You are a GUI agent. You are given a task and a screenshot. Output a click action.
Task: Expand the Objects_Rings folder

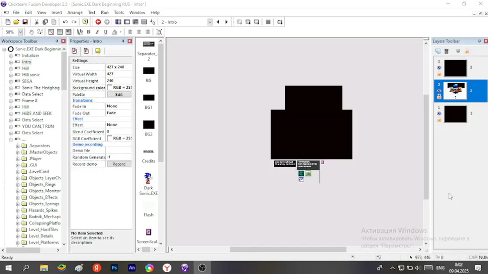point(18,185)
